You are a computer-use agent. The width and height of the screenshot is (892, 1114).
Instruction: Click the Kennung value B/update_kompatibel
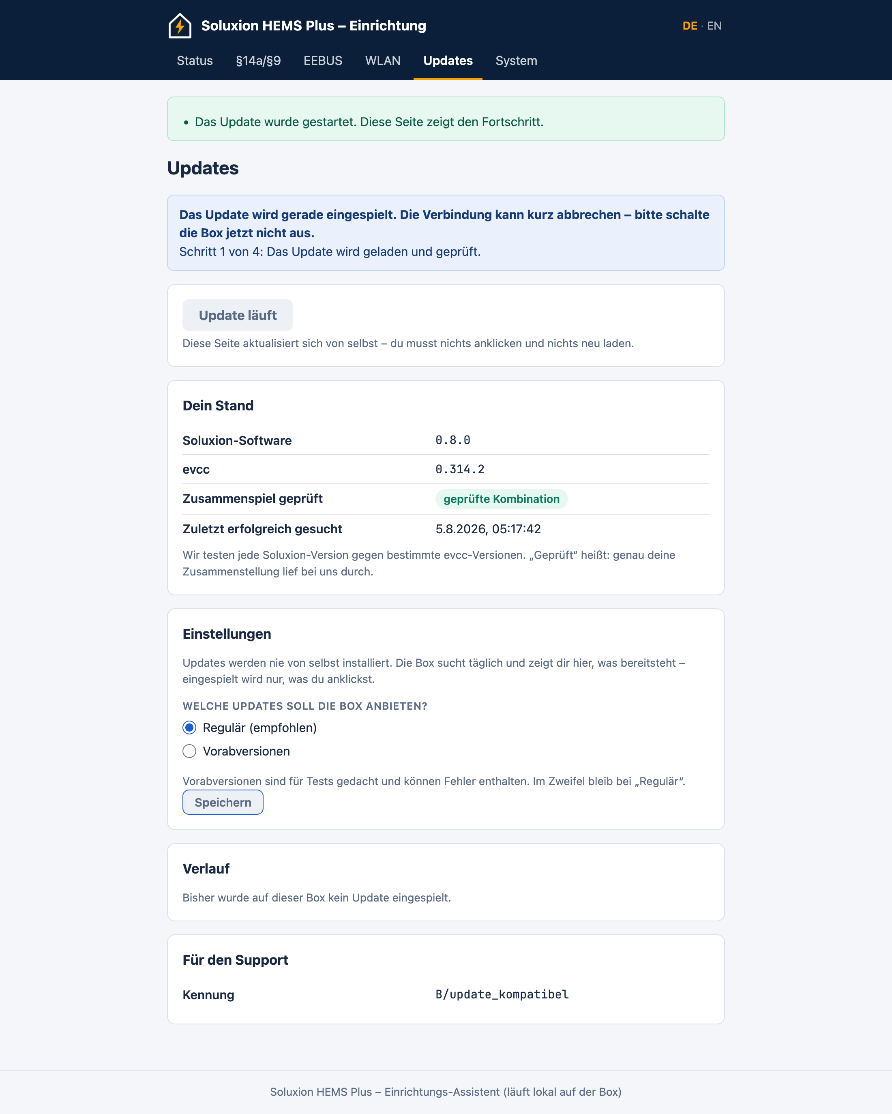(x=502, y=994)
